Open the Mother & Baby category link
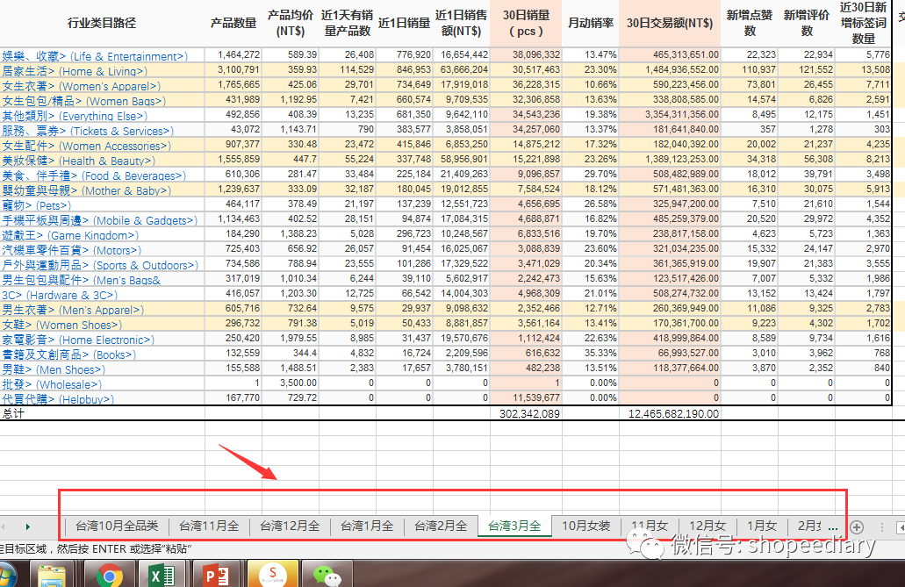The height and width of the screenshot is (587, 905). (87, 190)
